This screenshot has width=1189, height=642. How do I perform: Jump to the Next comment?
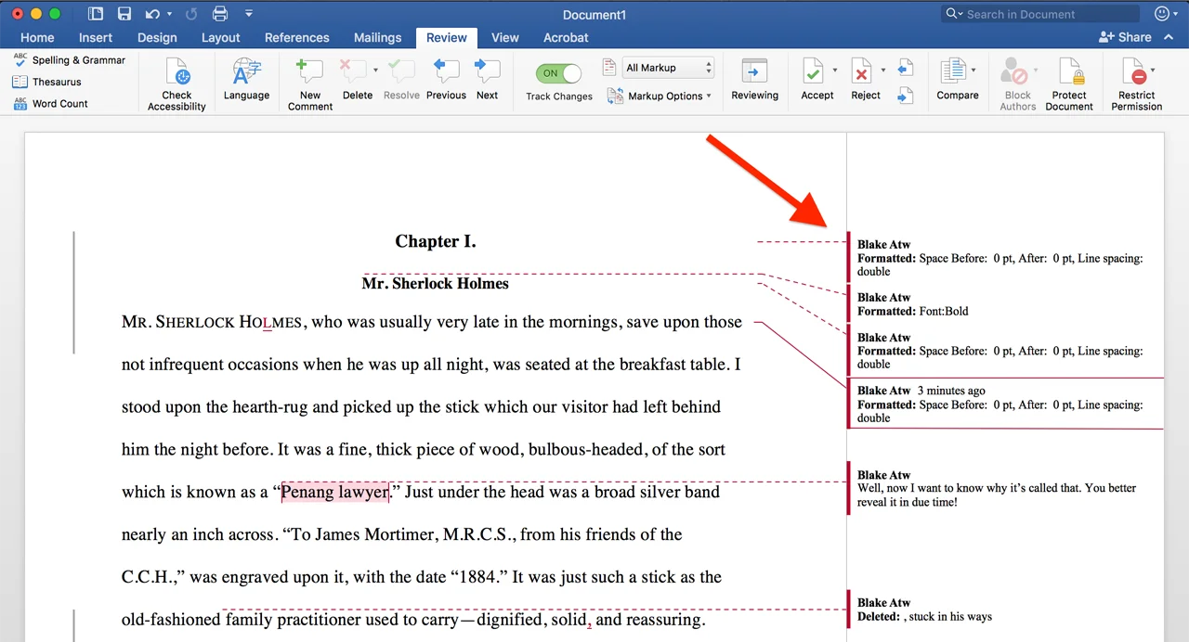pyautogui.click(x=487, y=73)
